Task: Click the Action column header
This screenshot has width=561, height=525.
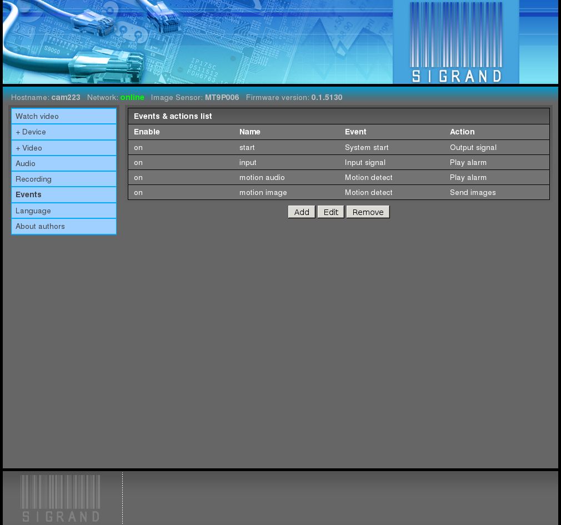Action: [x=462, y=132]
